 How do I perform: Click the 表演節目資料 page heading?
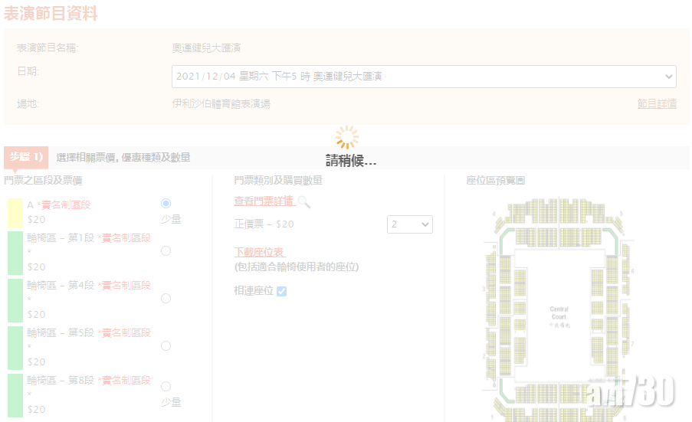coord(51,14)
